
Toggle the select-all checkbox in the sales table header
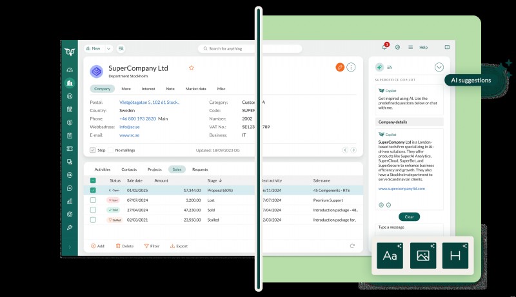pyautogui.click(x=93, y=180)
